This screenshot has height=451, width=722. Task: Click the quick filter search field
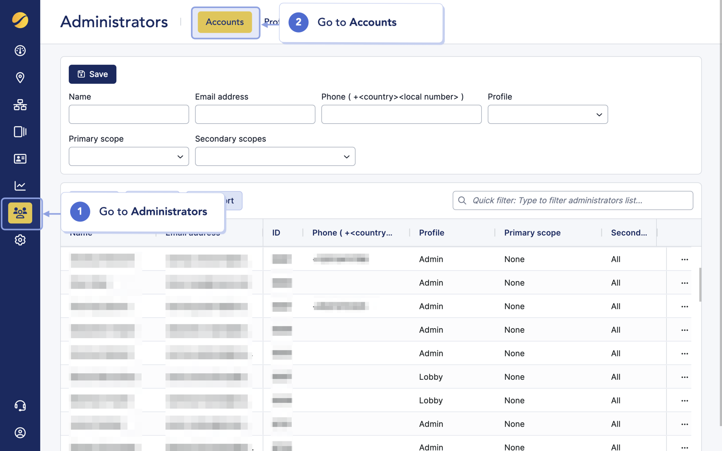pyautogui.click(x=573, y=200)
